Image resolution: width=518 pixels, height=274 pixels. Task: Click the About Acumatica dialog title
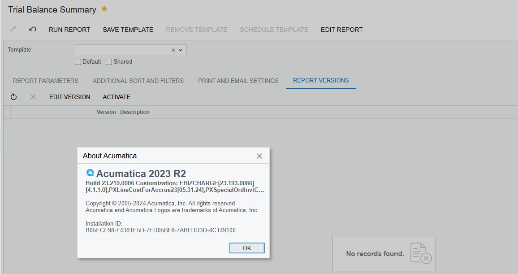click(110, 156)
